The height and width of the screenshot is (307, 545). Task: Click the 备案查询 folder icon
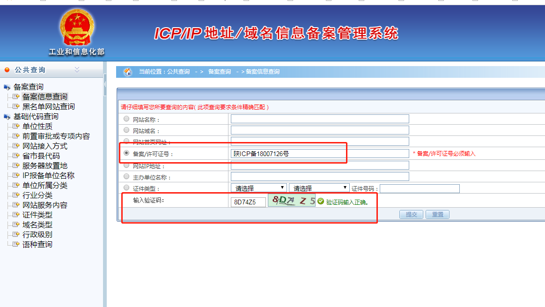coord(7,87)
